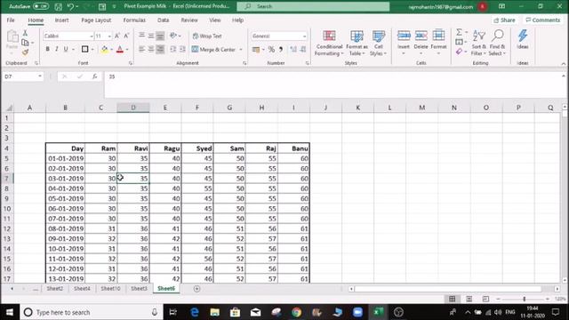The height and width of the screenshot is (320, 569).
Task: Click the Undo arrow icon
Action: [70, 6]
